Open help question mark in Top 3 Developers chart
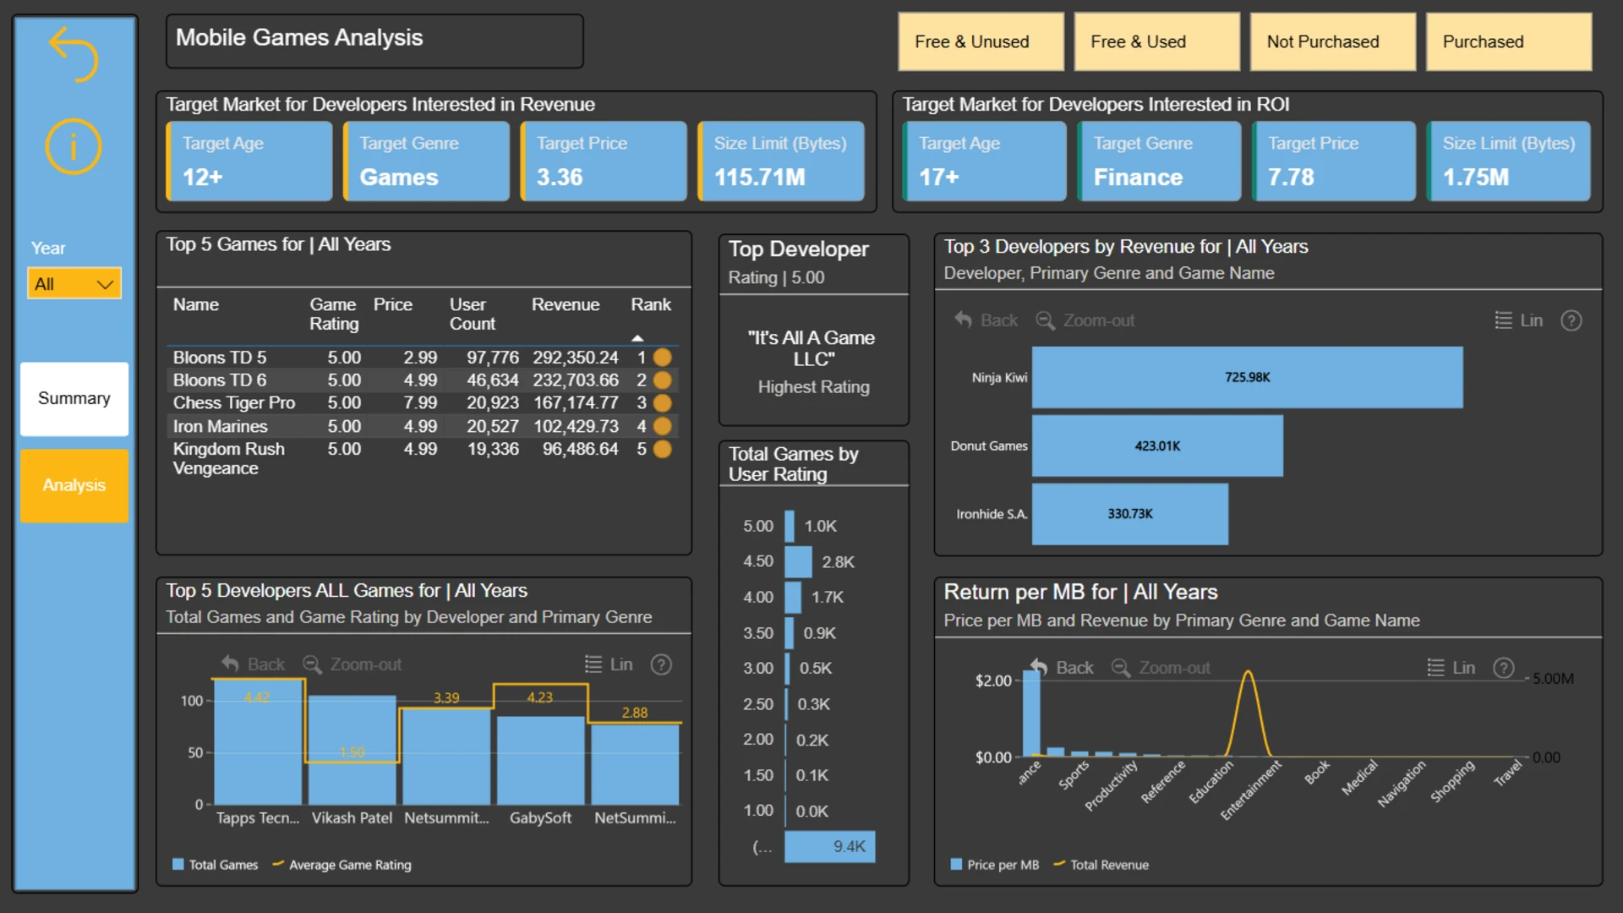Image resolution: width=1623 pixels, height=913 pixels. click(1571, 320)
